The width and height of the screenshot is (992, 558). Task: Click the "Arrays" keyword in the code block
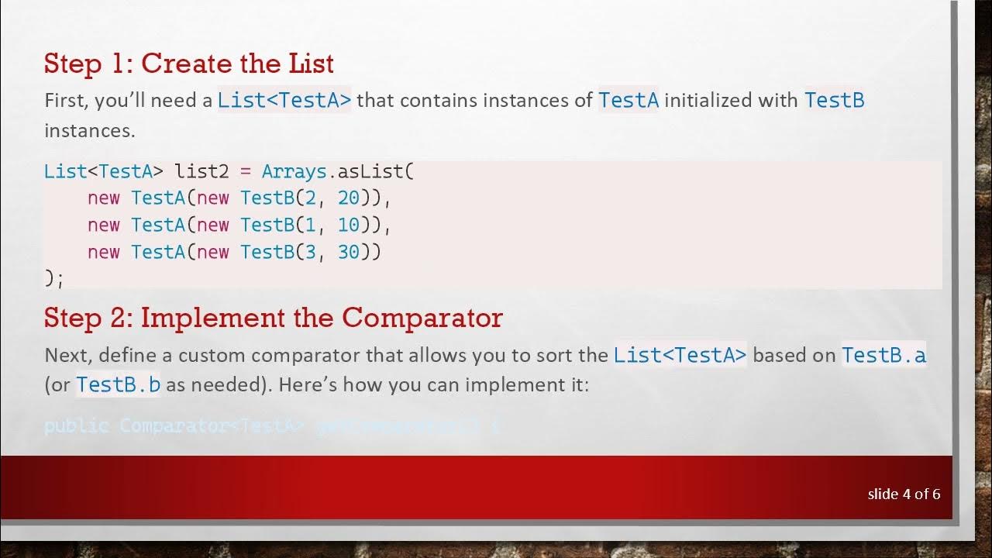(294, 171)
